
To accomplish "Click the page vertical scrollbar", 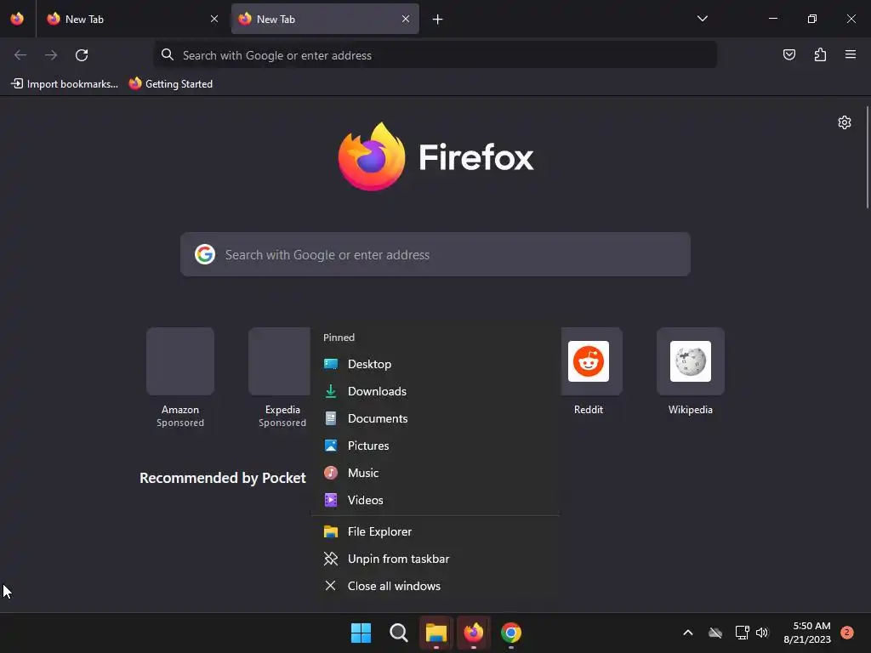I will pos(867,157).
